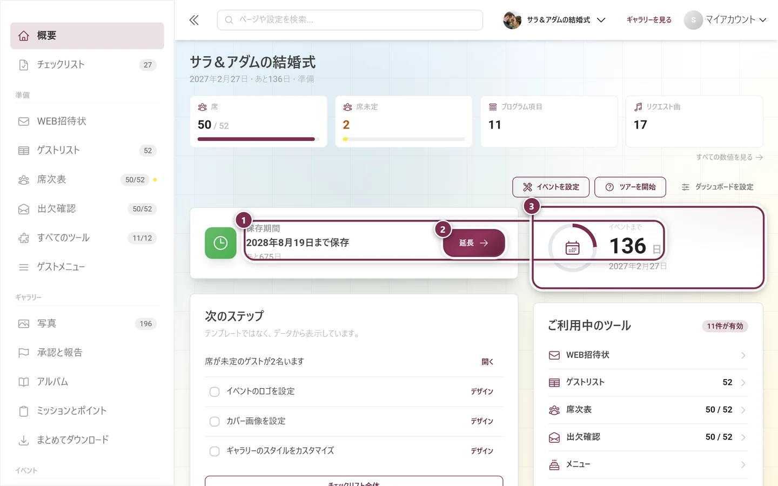Open 席次表 tool row chevron
Screen dimensions: 778x486
tap(743, 410)
